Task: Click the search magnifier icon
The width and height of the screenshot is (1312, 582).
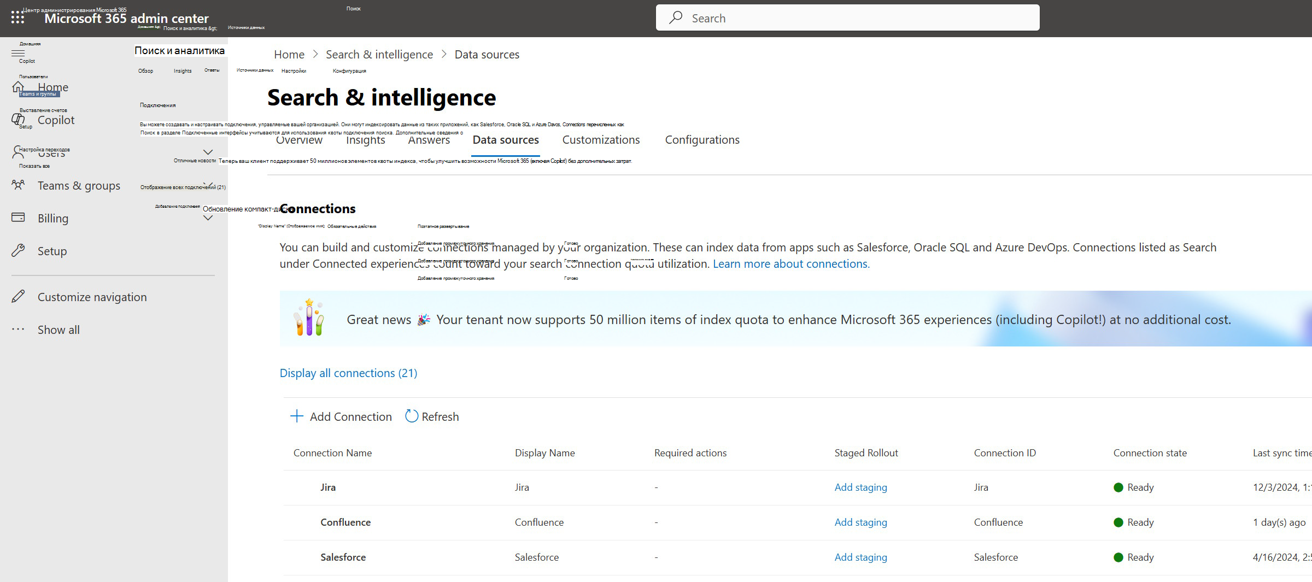Action: pos(676,17)
